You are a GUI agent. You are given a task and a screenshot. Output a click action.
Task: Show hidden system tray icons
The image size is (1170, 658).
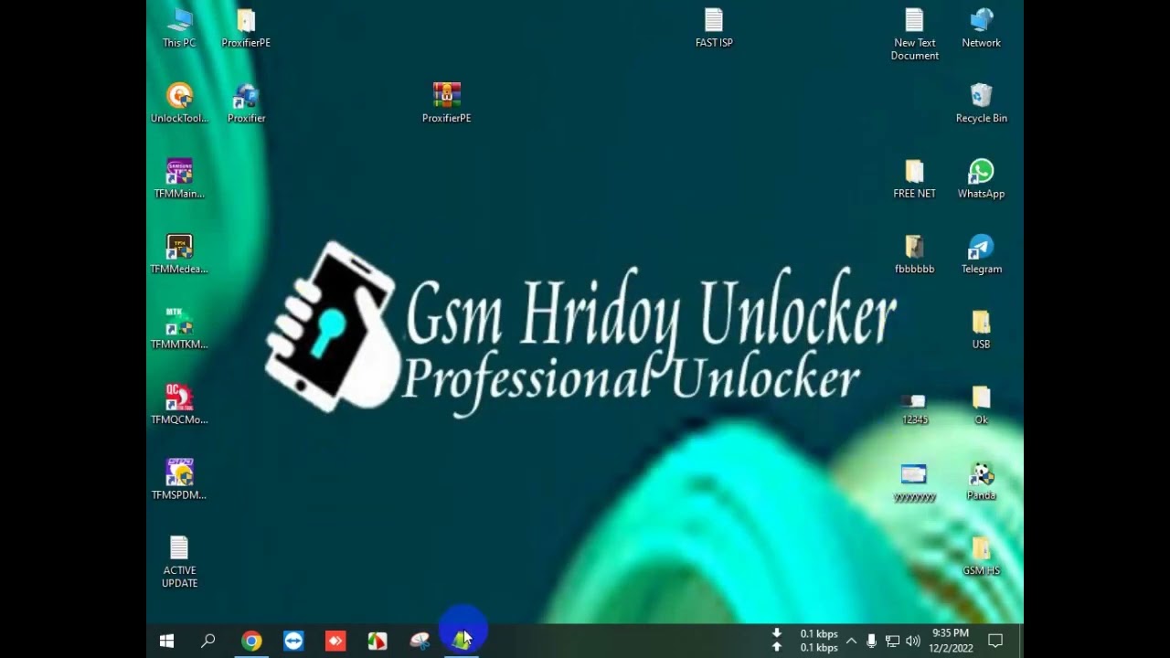point(851,641)
